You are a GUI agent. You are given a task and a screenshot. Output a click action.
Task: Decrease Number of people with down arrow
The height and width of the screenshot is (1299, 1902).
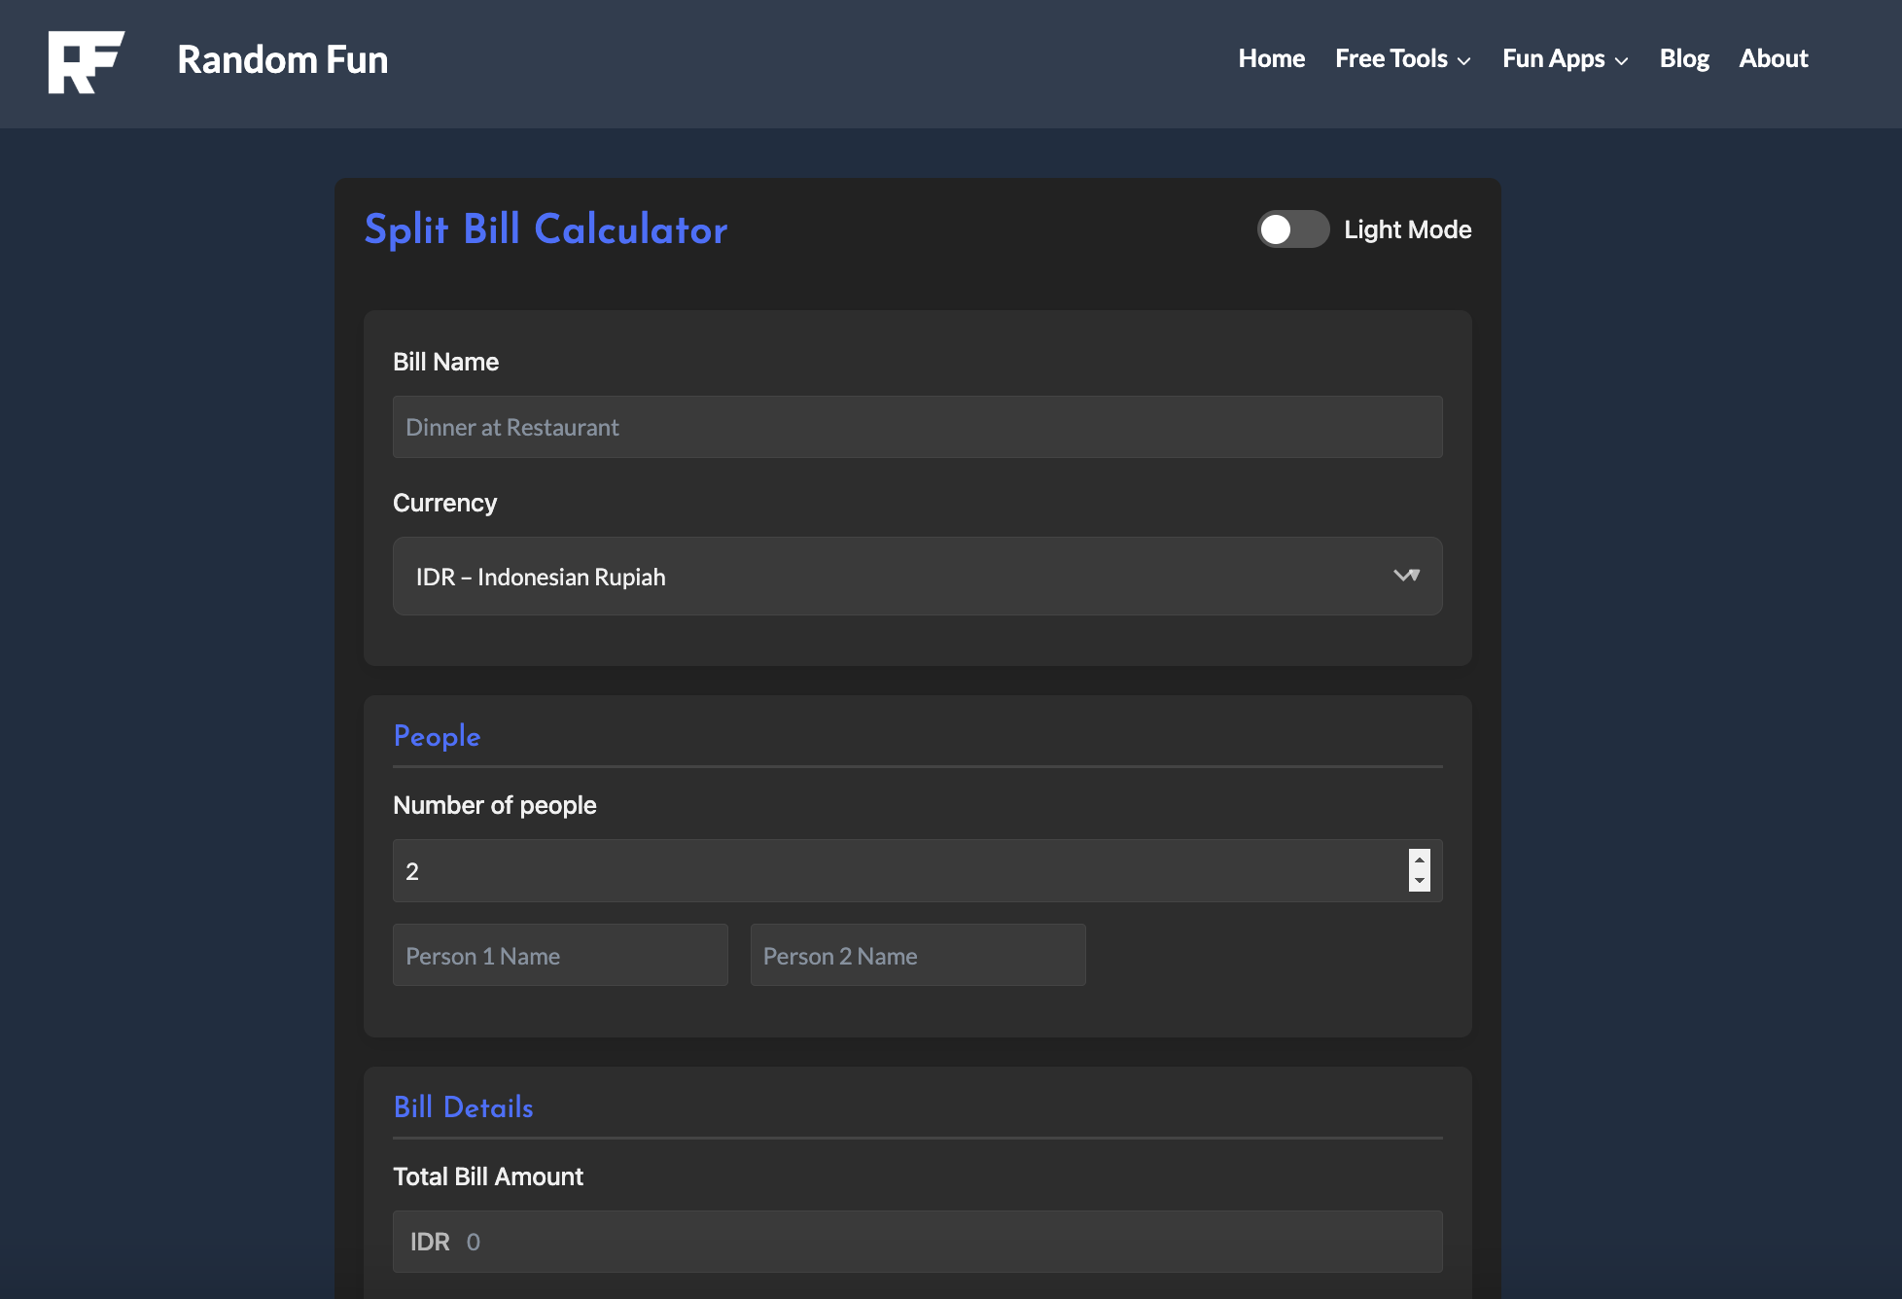[x=1419, y=881]
